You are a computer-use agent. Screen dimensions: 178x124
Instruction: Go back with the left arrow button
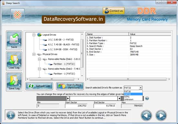point(146,116)
